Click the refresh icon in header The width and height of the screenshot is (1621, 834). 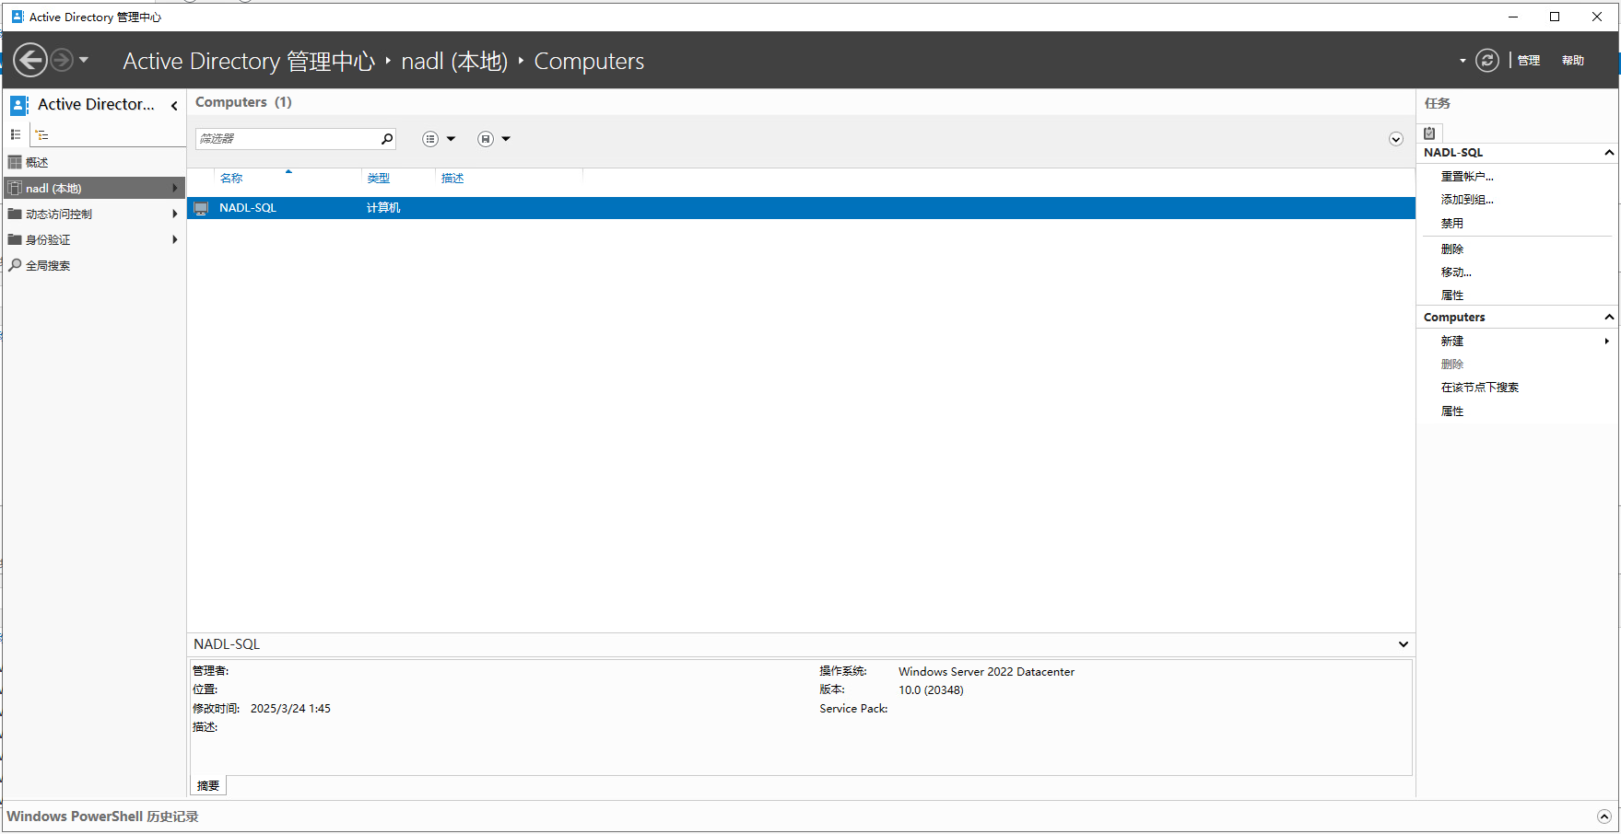click(1487, 61)
